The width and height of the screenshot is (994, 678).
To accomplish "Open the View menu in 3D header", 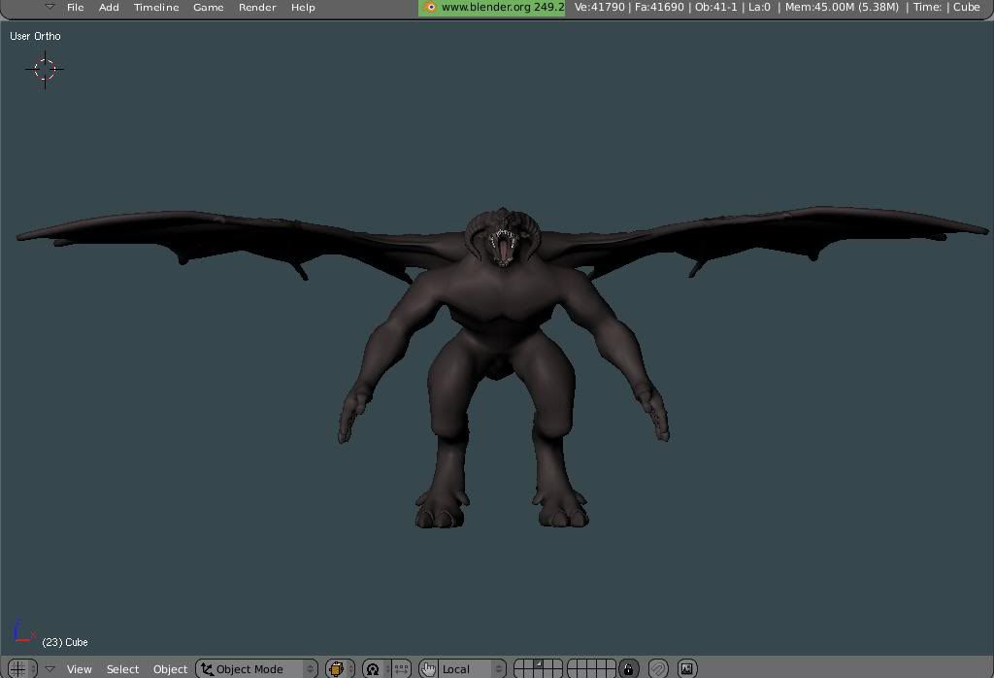I will pyautogui.click(x=79, y=668).
